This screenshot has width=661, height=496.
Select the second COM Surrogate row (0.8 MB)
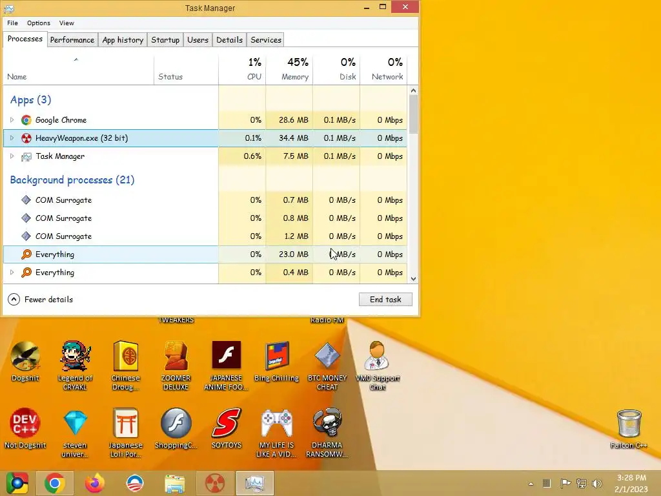(x=205, y=218)
